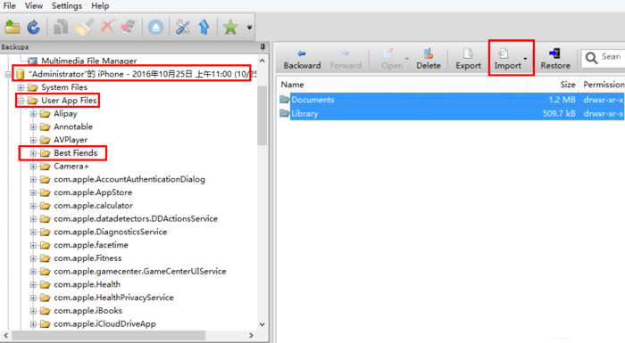Select the Annotable folder
The image size is (625, 343).
pyautogui.click(x=73, y=127)
